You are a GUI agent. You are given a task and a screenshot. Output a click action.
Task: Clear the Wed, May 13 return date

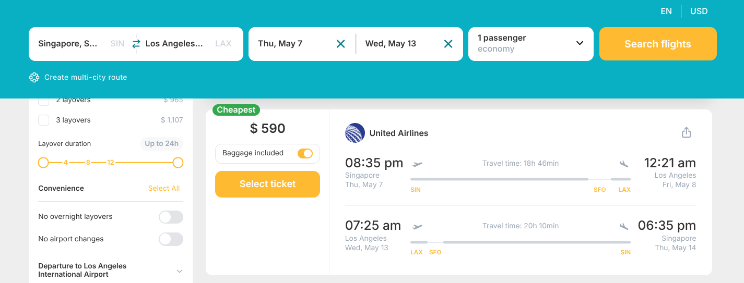pyautogui.click(x=448, y=44)
